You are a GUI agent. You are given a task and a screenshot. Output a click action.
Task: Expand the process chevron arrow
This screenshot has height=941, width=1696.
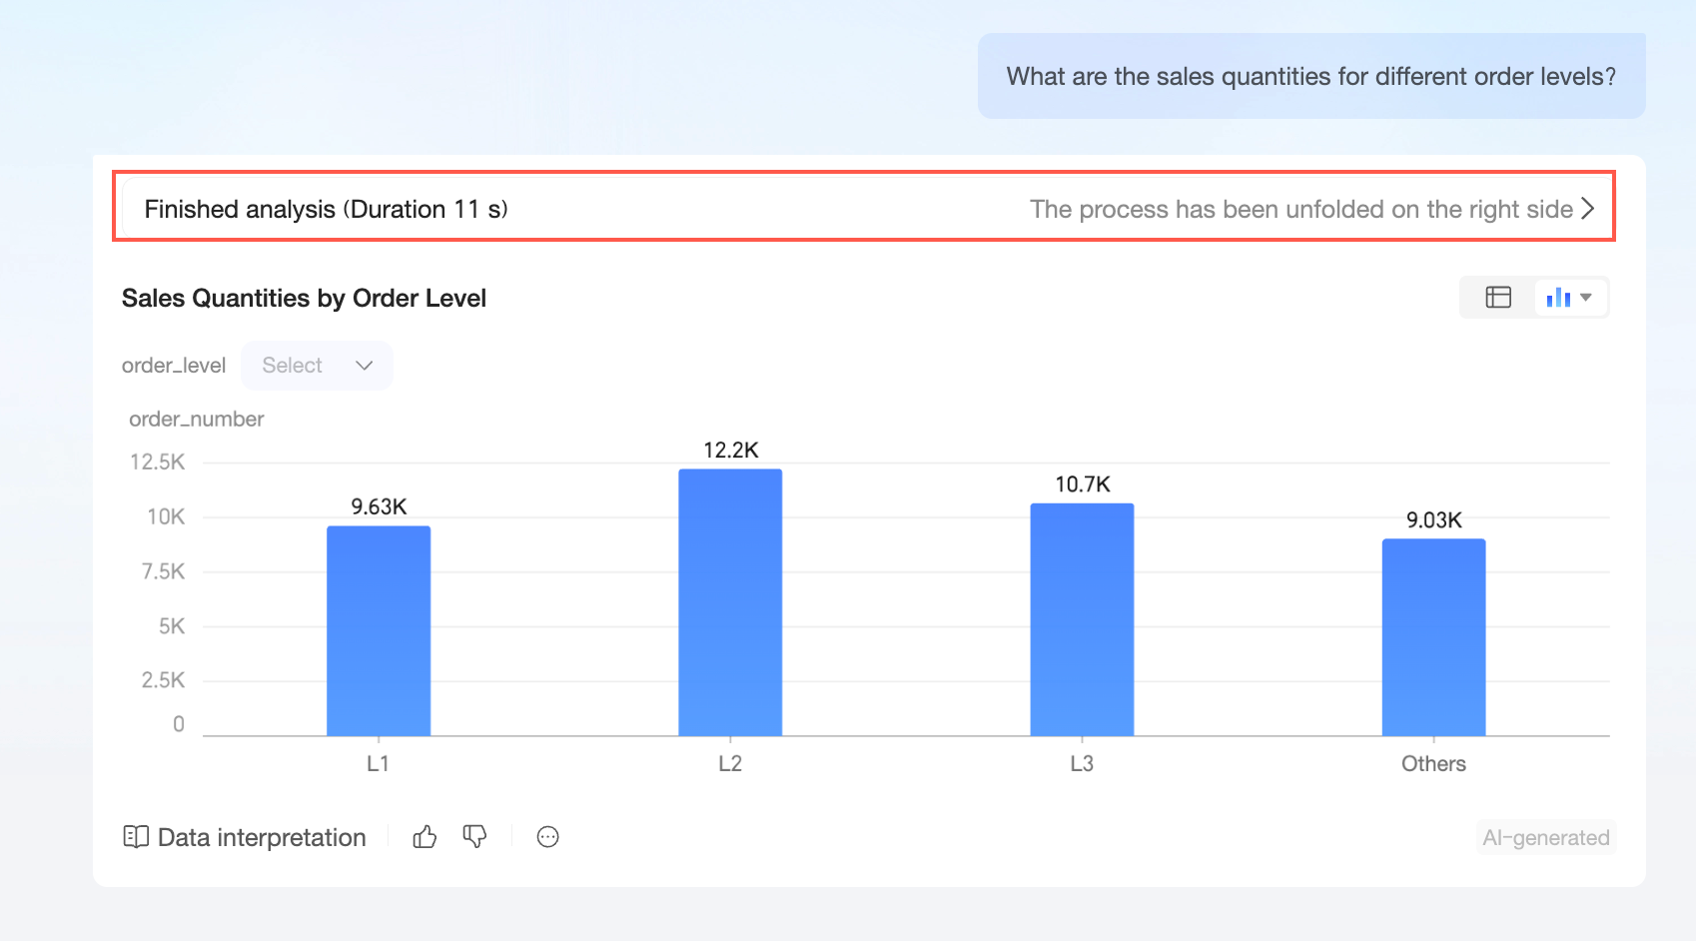1587,209
